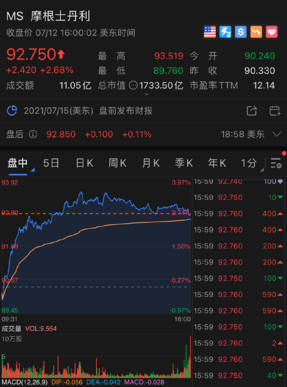Share the earnings report event

pyautogui.click(x=252, y=111)
